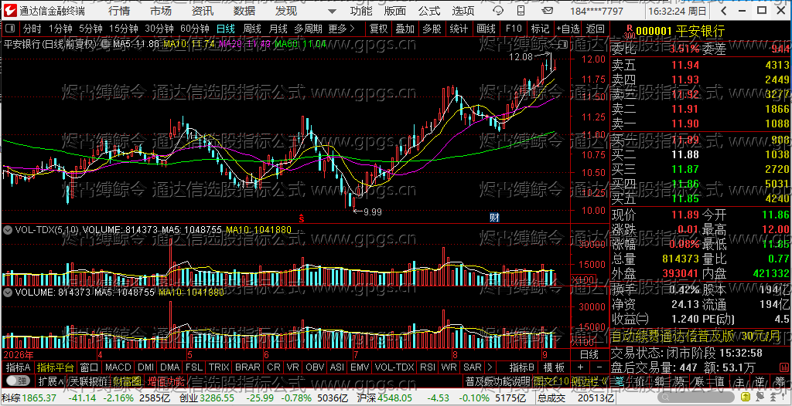Select the 月线 monthly period
This screenshot has height=406, width=792.
(x=278, y=29)
